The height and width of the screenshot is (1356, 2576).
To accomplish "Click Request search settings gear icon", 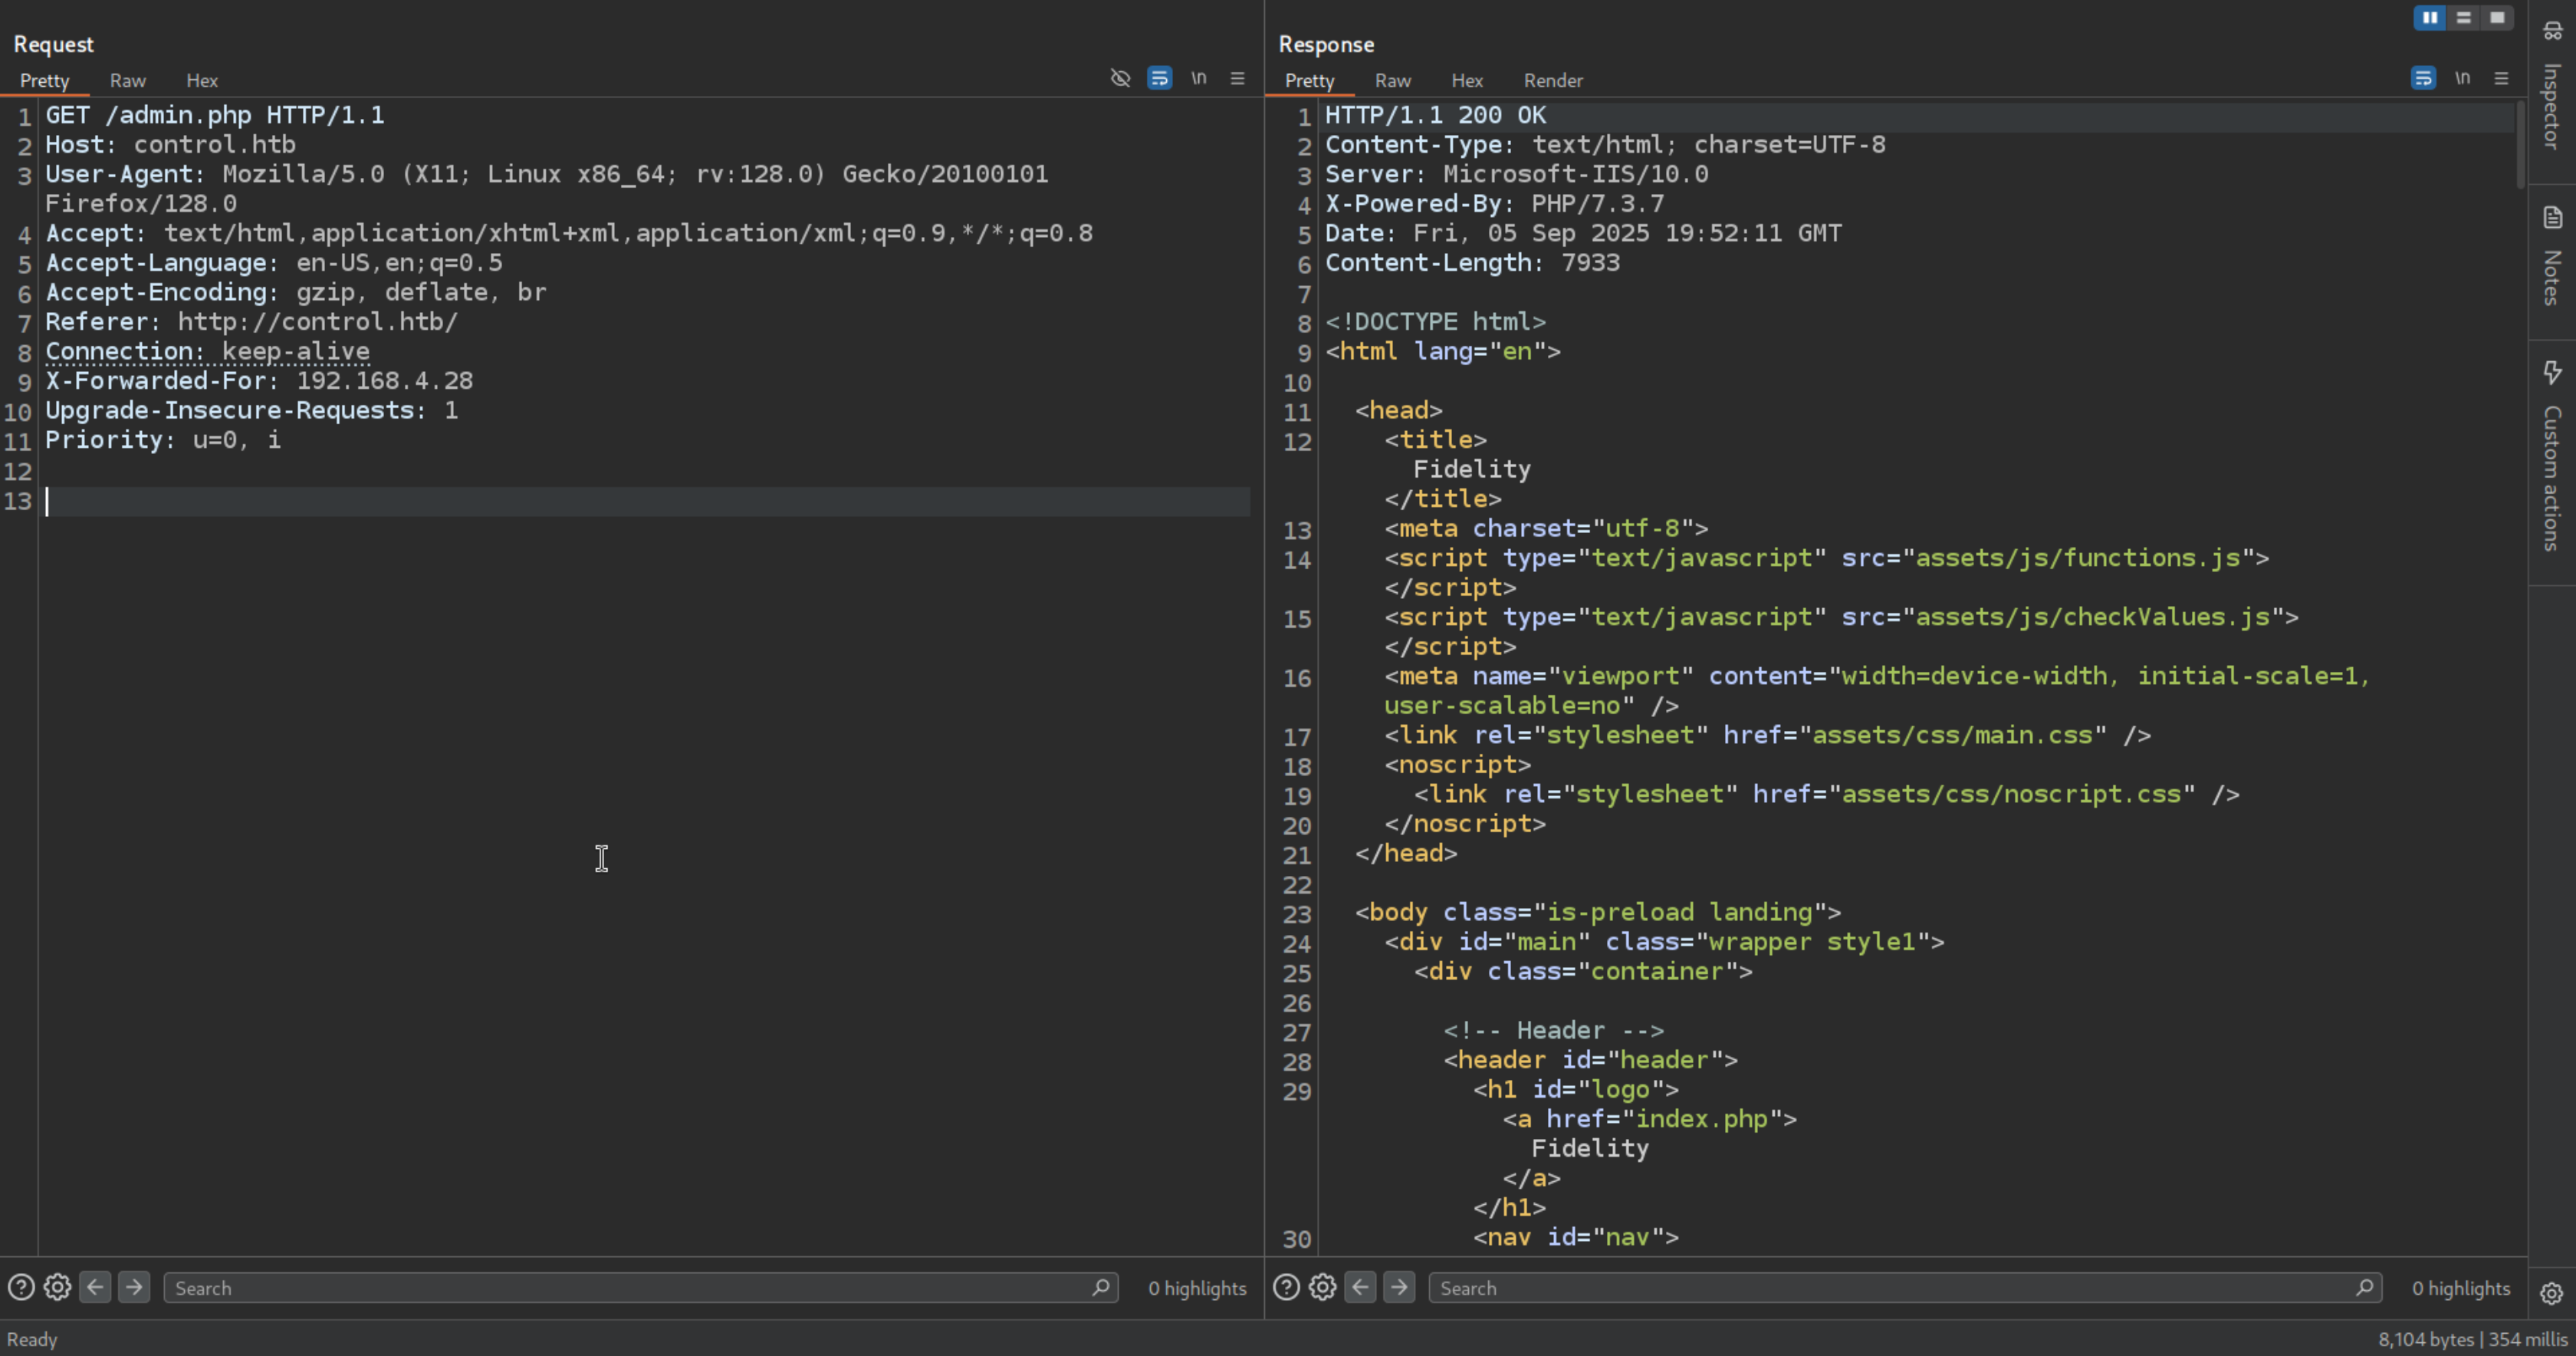I will click(x=58, y=1287).
